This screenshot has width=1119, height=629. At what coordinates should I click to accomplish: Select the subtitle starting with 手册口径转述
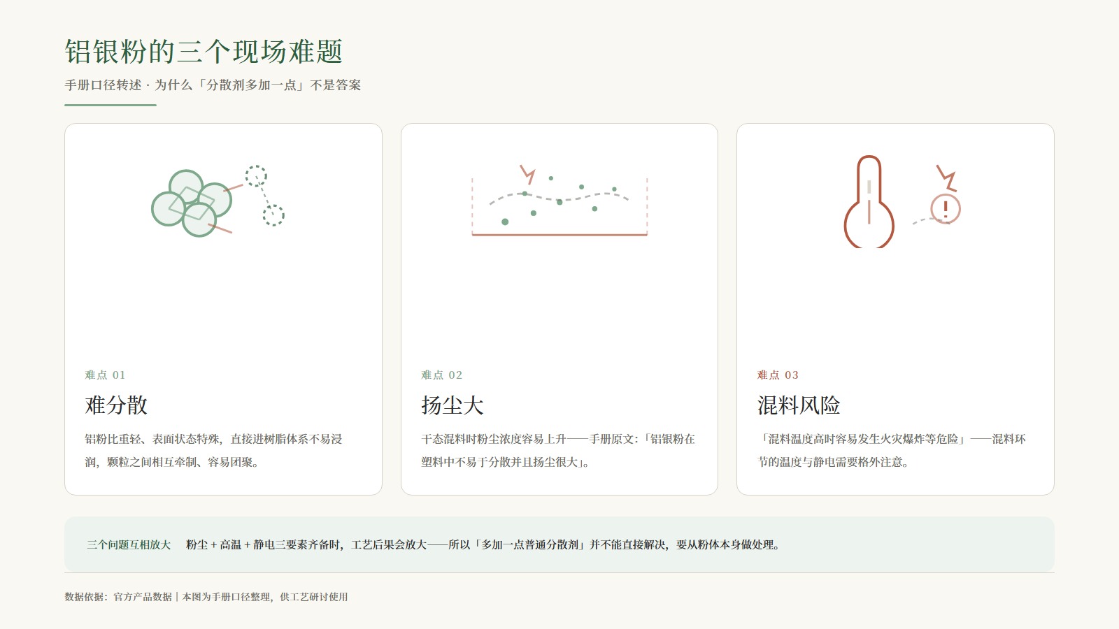(x=213, y=85)
